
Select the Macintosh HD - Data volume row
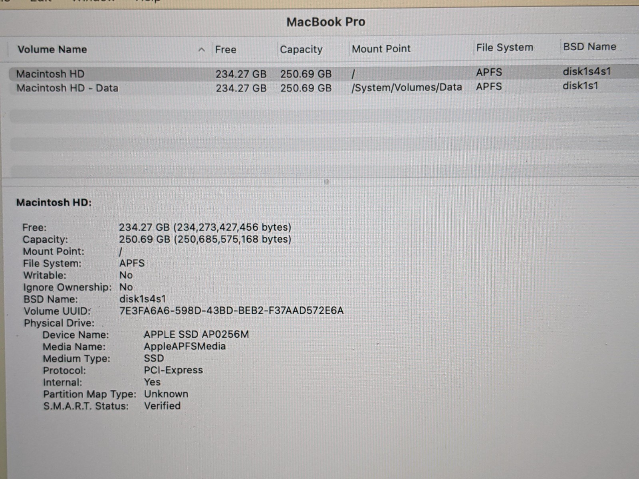(x=323, y=88)
